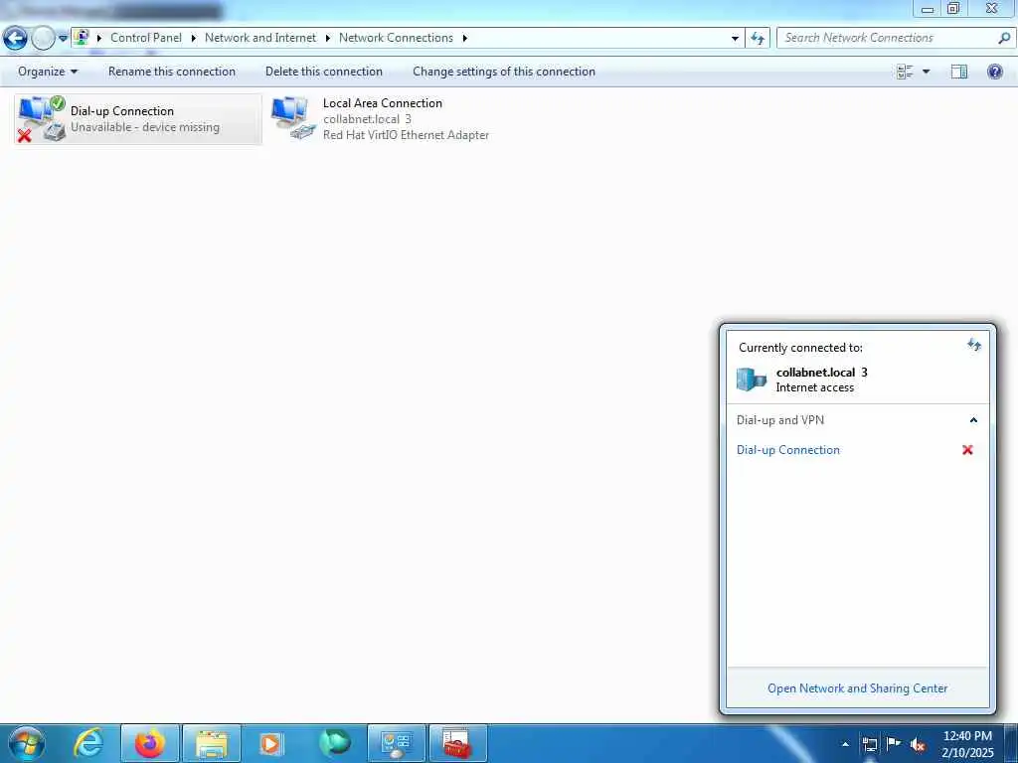
Task: Refresh network list in the flyout
Action: [974, 345]
